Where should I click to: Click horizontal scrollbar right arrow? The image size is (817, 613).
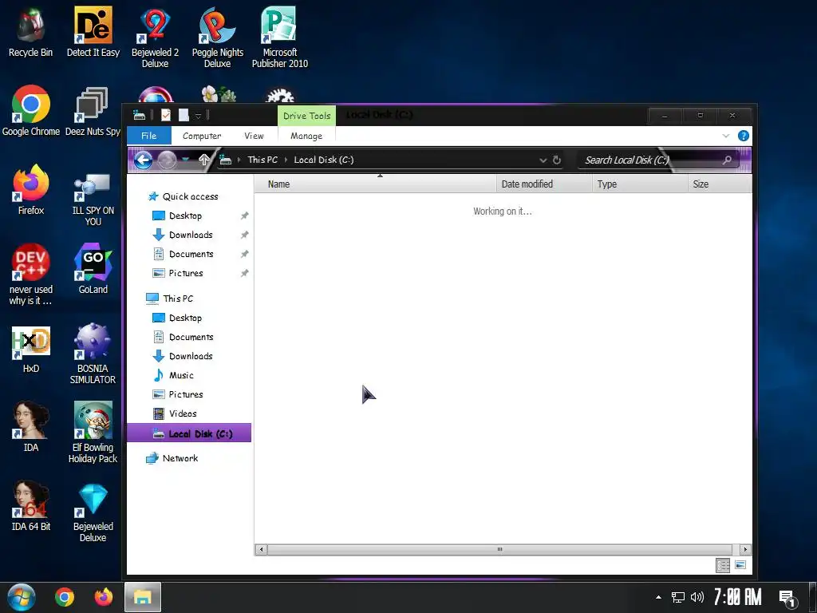click(745, 549)
